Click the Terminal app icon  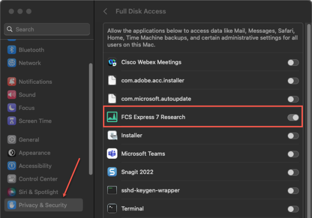click(x=112, y=208)
